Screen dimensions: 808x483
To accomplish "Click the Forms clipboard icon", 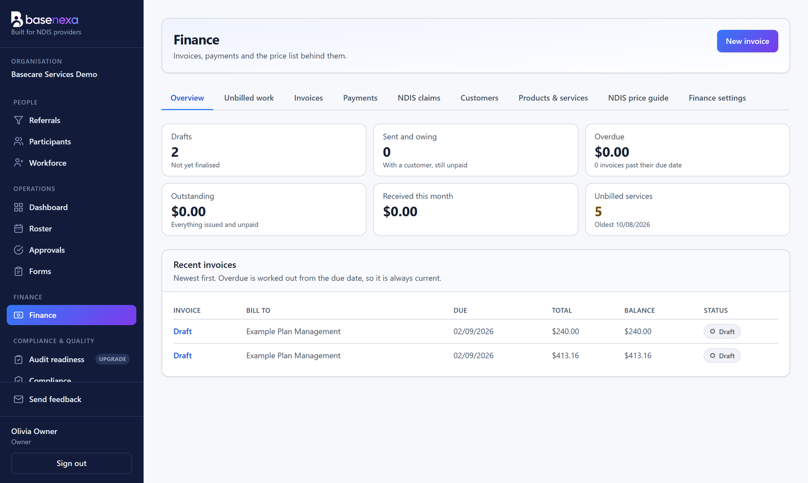I will pos(19,271).
